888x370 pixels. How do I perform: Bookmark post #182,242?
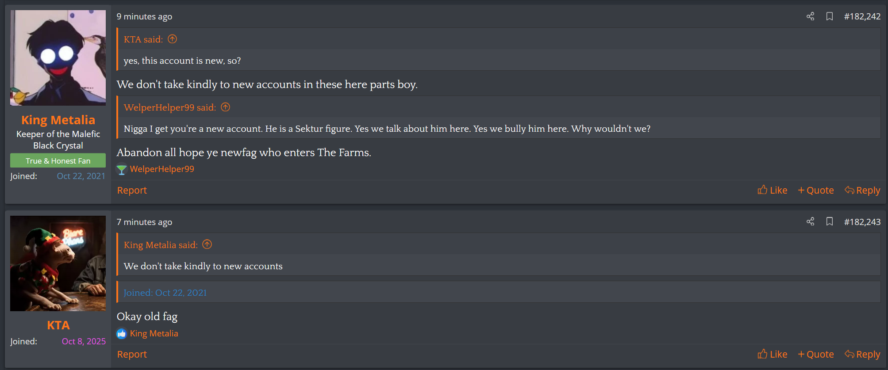coord(830,16)
